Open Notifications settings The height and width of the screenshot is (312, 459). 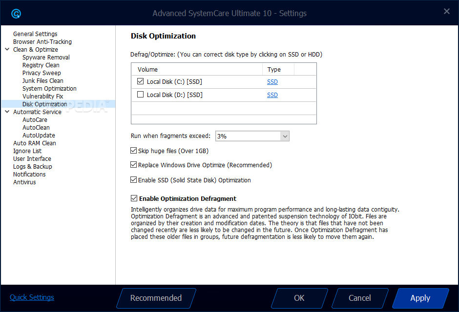coord(29,175)
